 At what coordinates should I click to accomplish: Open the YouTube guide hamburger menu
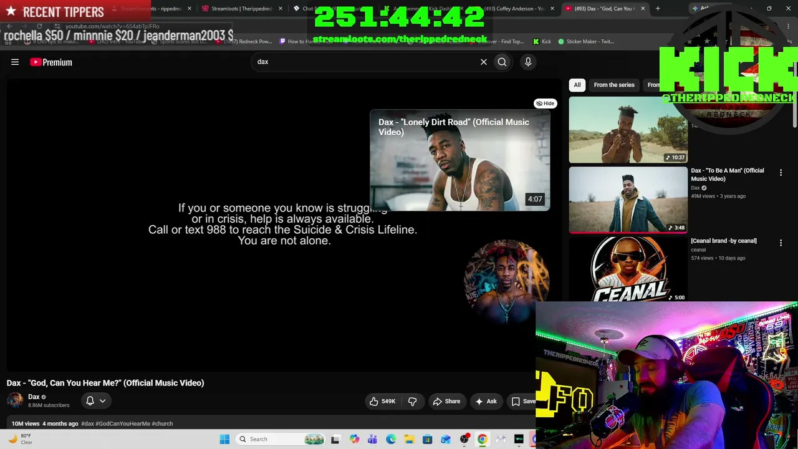(15, 62)
